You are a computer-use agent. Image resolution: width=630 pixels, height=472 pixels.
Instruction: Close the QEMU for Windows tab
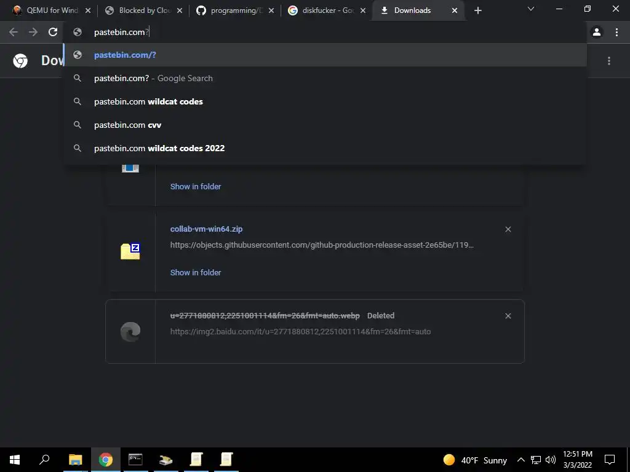(88, 11)
